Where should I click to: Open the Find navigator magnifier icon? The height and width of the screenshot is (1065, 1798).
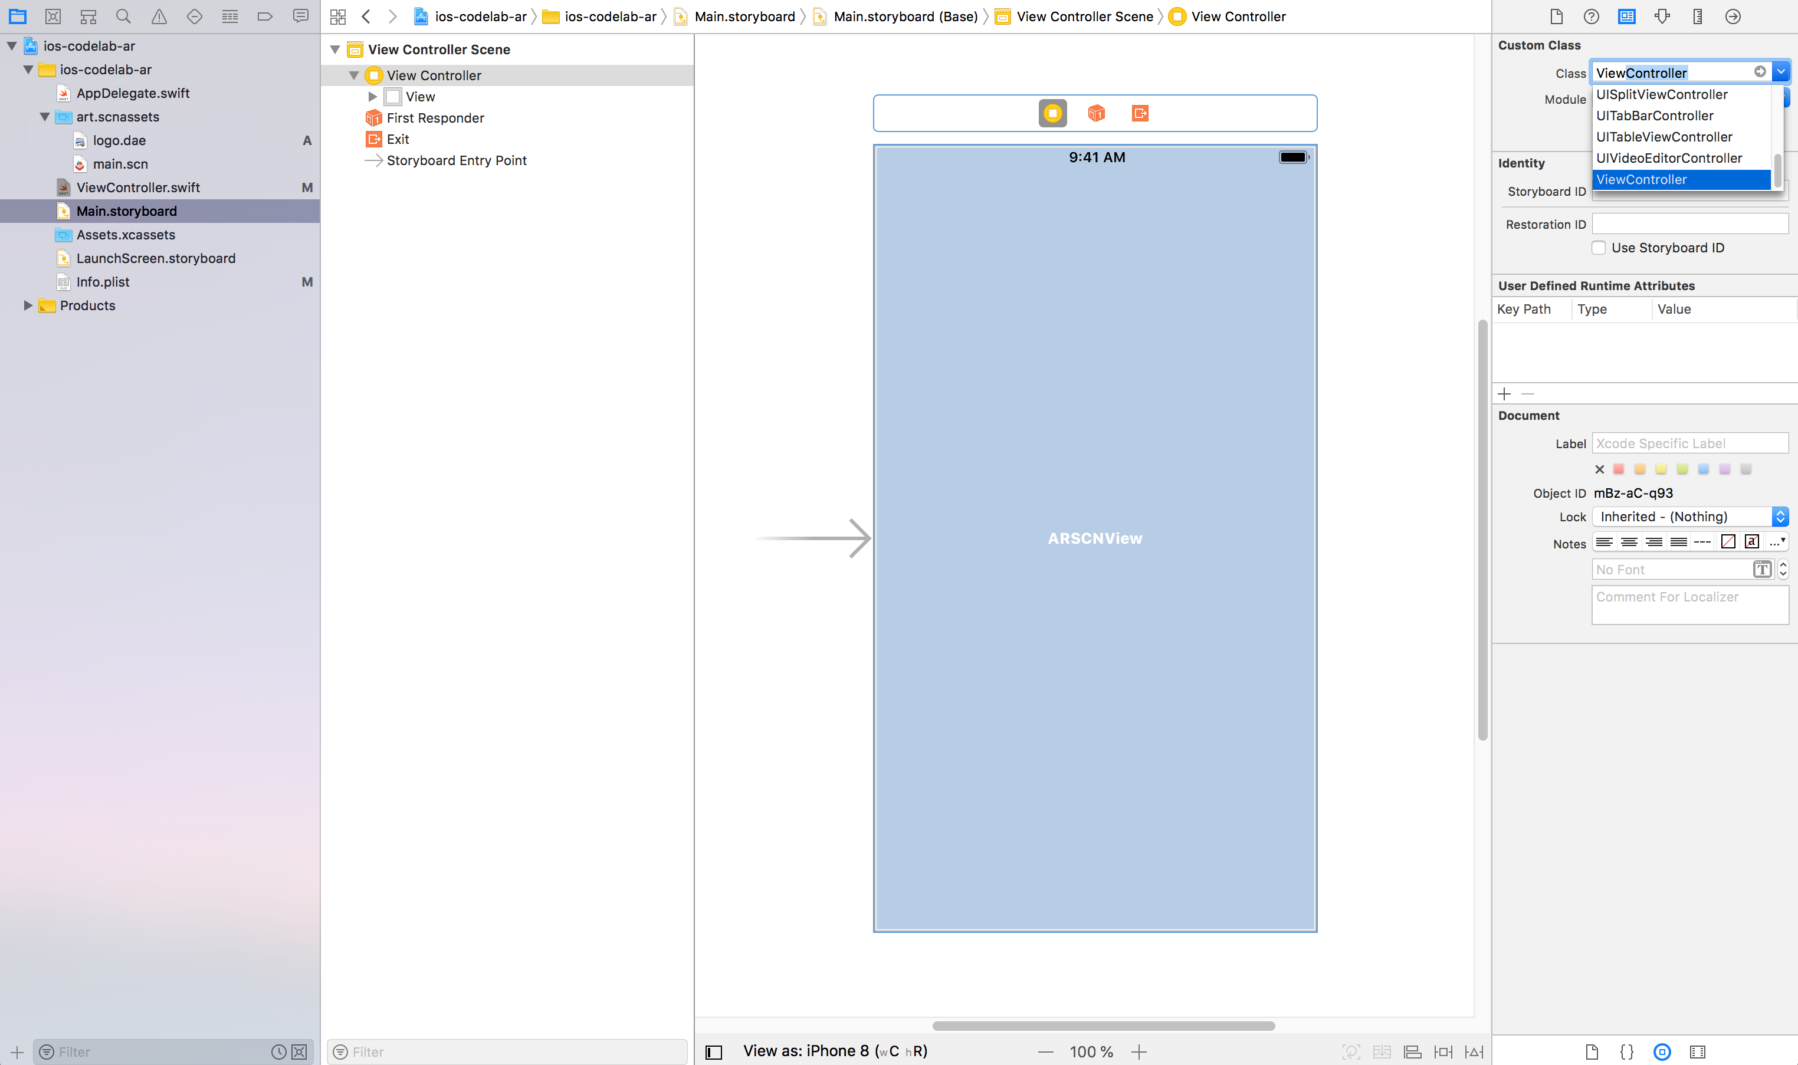[x=123, y=16]
